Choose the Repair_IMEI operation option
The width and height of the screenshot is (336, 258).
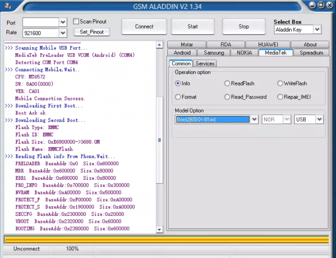[x=280, y=97]
